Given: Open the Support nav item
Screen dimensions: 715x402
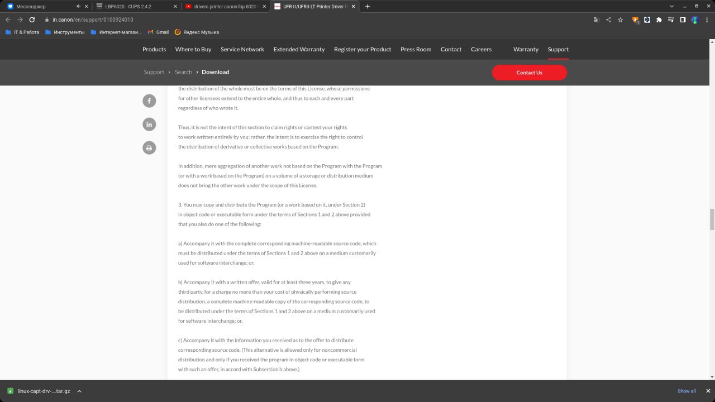Looking at the screenshot, I should [558, 49].
